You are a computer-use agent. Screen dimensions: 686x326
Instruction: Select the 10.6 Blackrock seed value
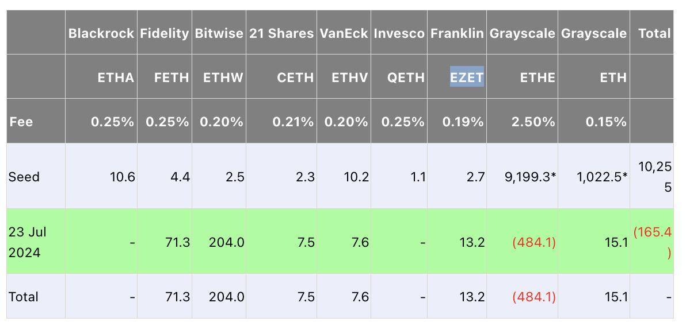click(123, 177)
